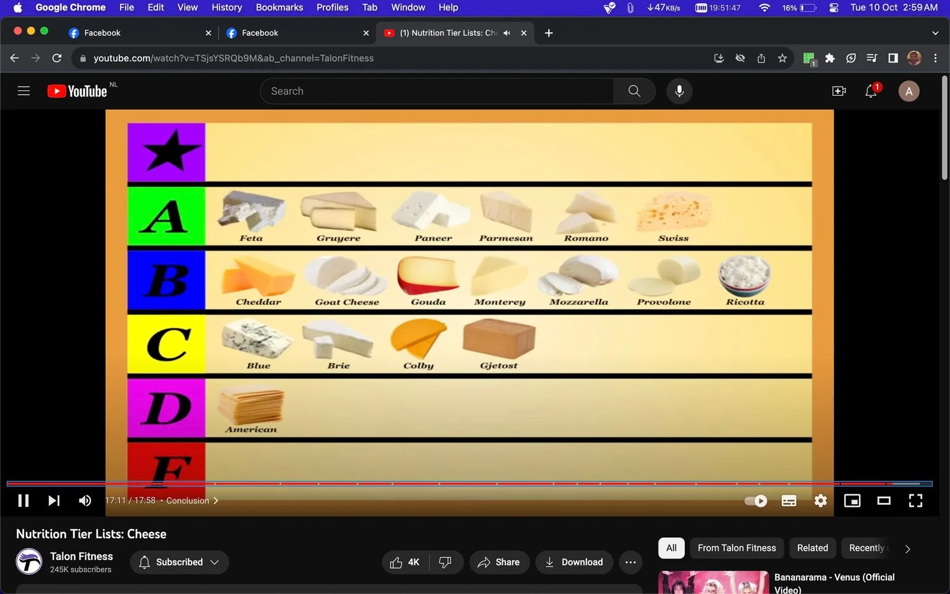Switch to the second Facebook tab
950x594 pixels.
(x=297, y=33)
